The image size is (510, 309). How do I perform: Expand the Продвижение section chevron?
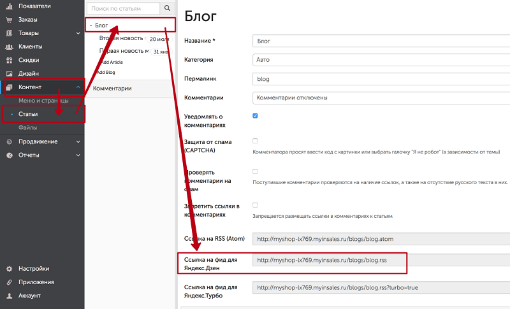click(77, 141)
